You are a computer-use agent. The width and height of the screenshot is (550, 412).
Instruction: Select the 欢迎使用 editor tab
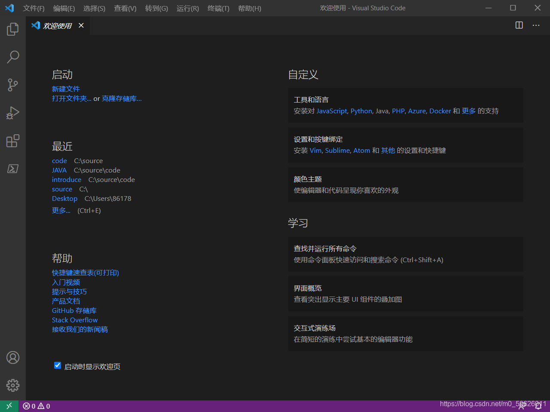[x=58, y=26]
